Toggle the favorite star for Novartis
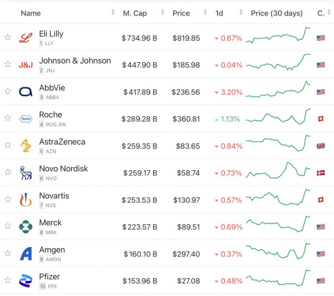The width and height of the screenshot is (334, 296). (x=8, y=200)
